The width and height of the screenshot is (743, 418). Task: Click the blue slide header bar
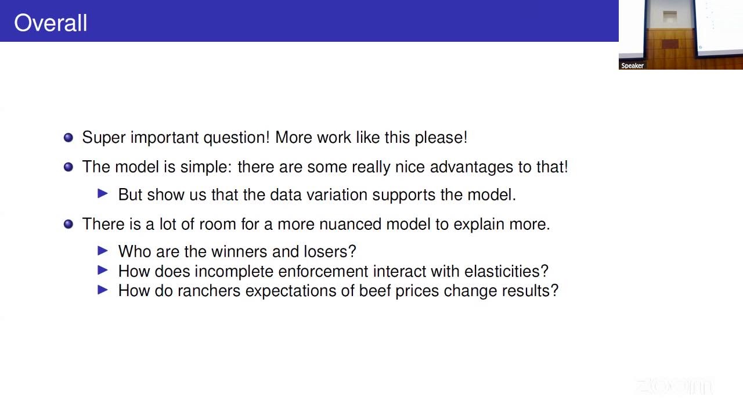pos(309,21)
